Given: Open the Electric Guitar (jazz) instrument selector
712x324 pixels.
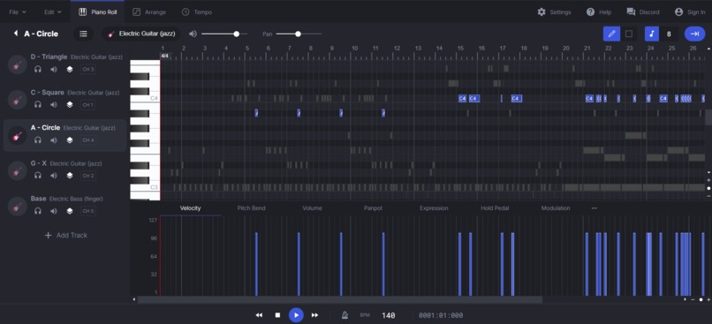Looking at the screenshot, I should pyautogui.click(x=141, y=34).
